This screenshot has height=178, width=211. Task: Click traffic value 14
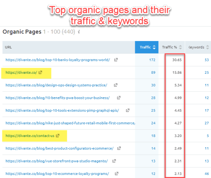tap(153, 148)
